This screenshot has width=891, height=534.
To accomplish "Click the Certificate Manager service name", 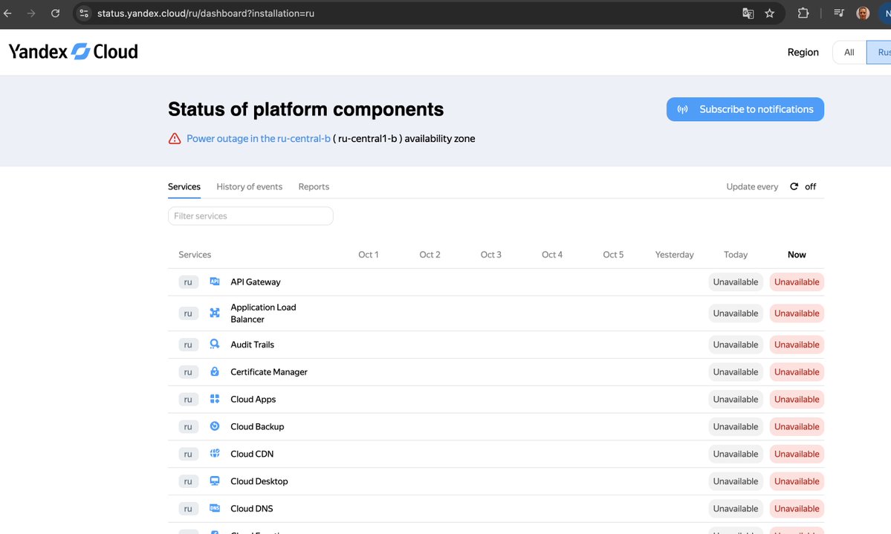I will (x=269, y=371).
